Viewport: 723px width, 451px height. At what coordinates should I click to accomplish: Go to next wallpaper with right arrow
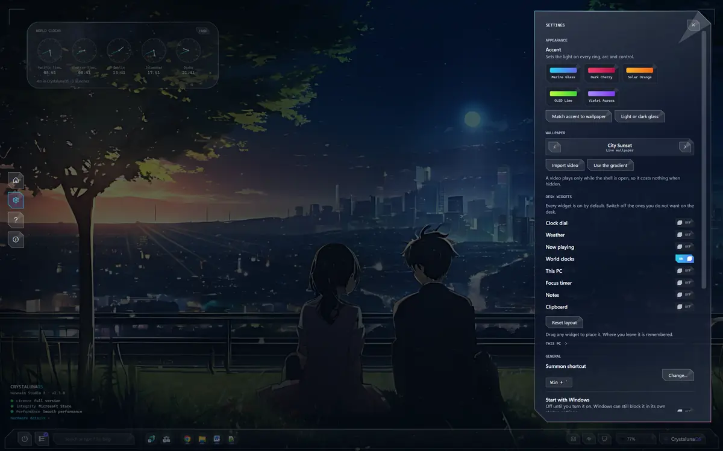coord(685,147)
